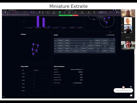137x103 pixels.
Task: Switch to Discord browser tab
Action: (x=34, y=12)
